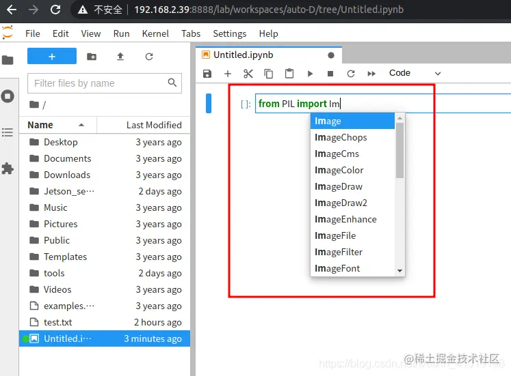511x376 pixels.
Task: Open the Run menu
Action: (x=121, y=33)
